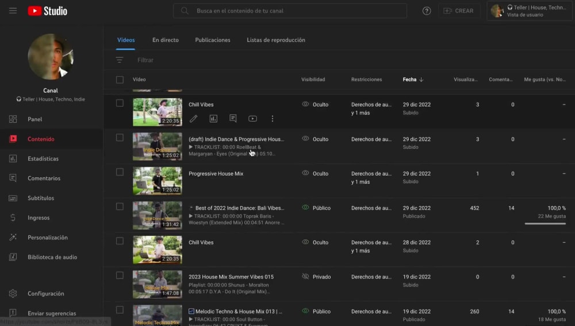Open Comentarios in the sidebar
Image resolution: width=575 pixels, height=326 pixels.
(x=51, y=178)
